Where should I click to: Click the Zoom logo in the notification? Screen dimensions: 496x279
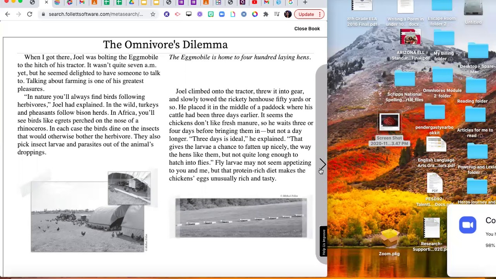[x=467, y=226]
